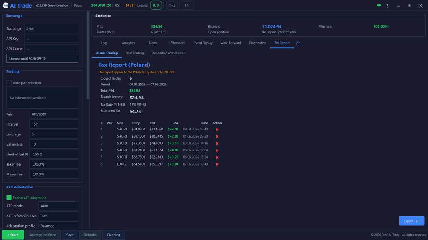Select the Tax Report tab
Viewport: 428px width, 240px height.
(x=282, y=43)
